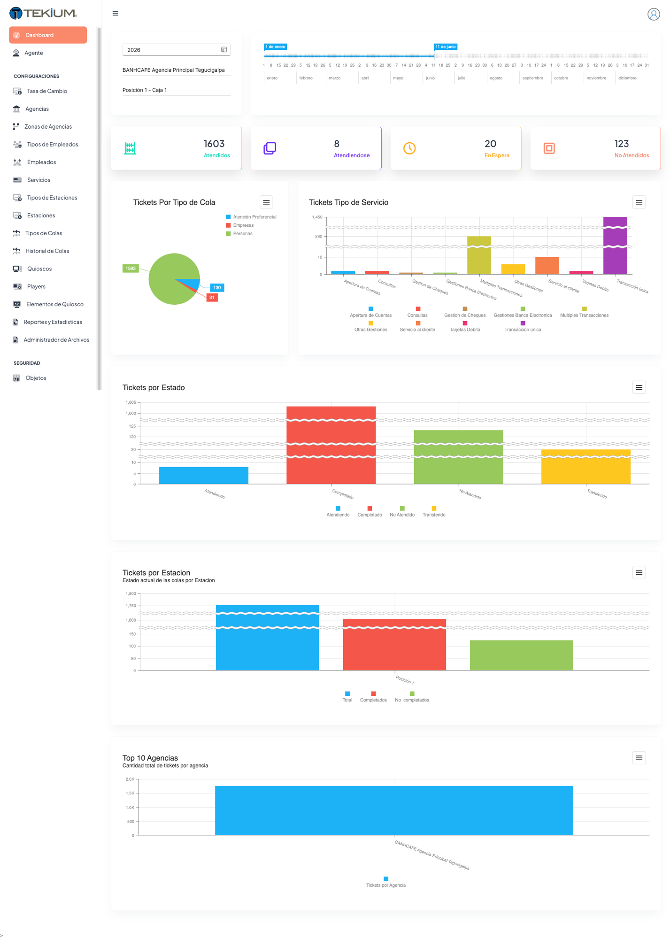Image resolution: width=670 pixels, height=939 pixels.
Task: Open the year 2026 calendar picker
Action: coord(224,50)
